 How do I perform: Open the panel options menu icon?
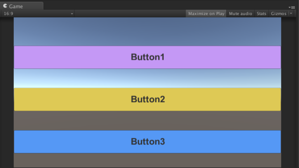click(x=292, y=7)
